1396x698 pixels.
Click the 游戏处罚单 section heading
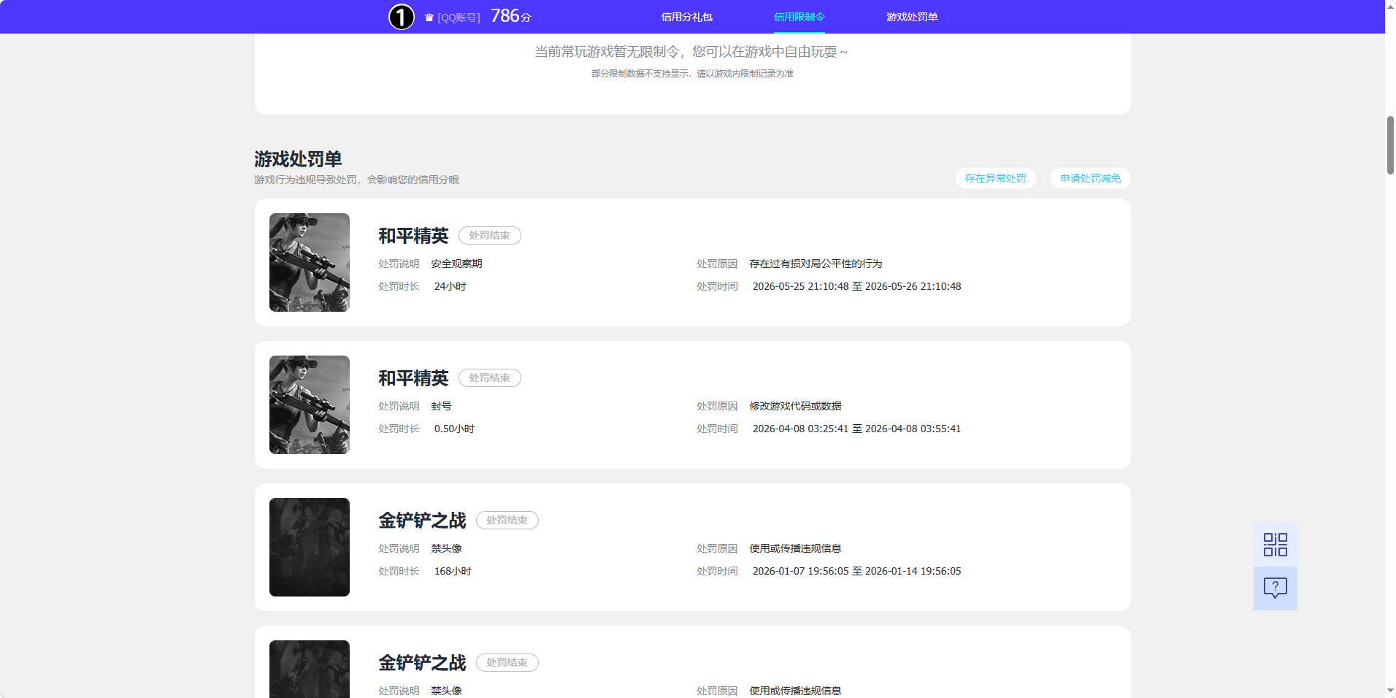(298, 158)
